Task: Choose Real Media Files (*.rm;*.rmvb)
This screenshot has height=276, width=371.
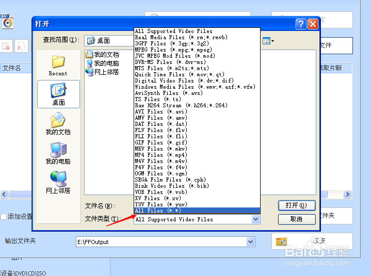Action: (x=197, y=37)
